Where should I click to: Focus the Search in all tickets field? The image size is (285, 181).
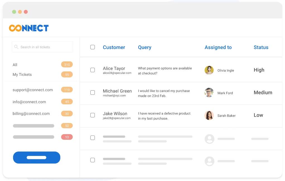tap(42, 47)
